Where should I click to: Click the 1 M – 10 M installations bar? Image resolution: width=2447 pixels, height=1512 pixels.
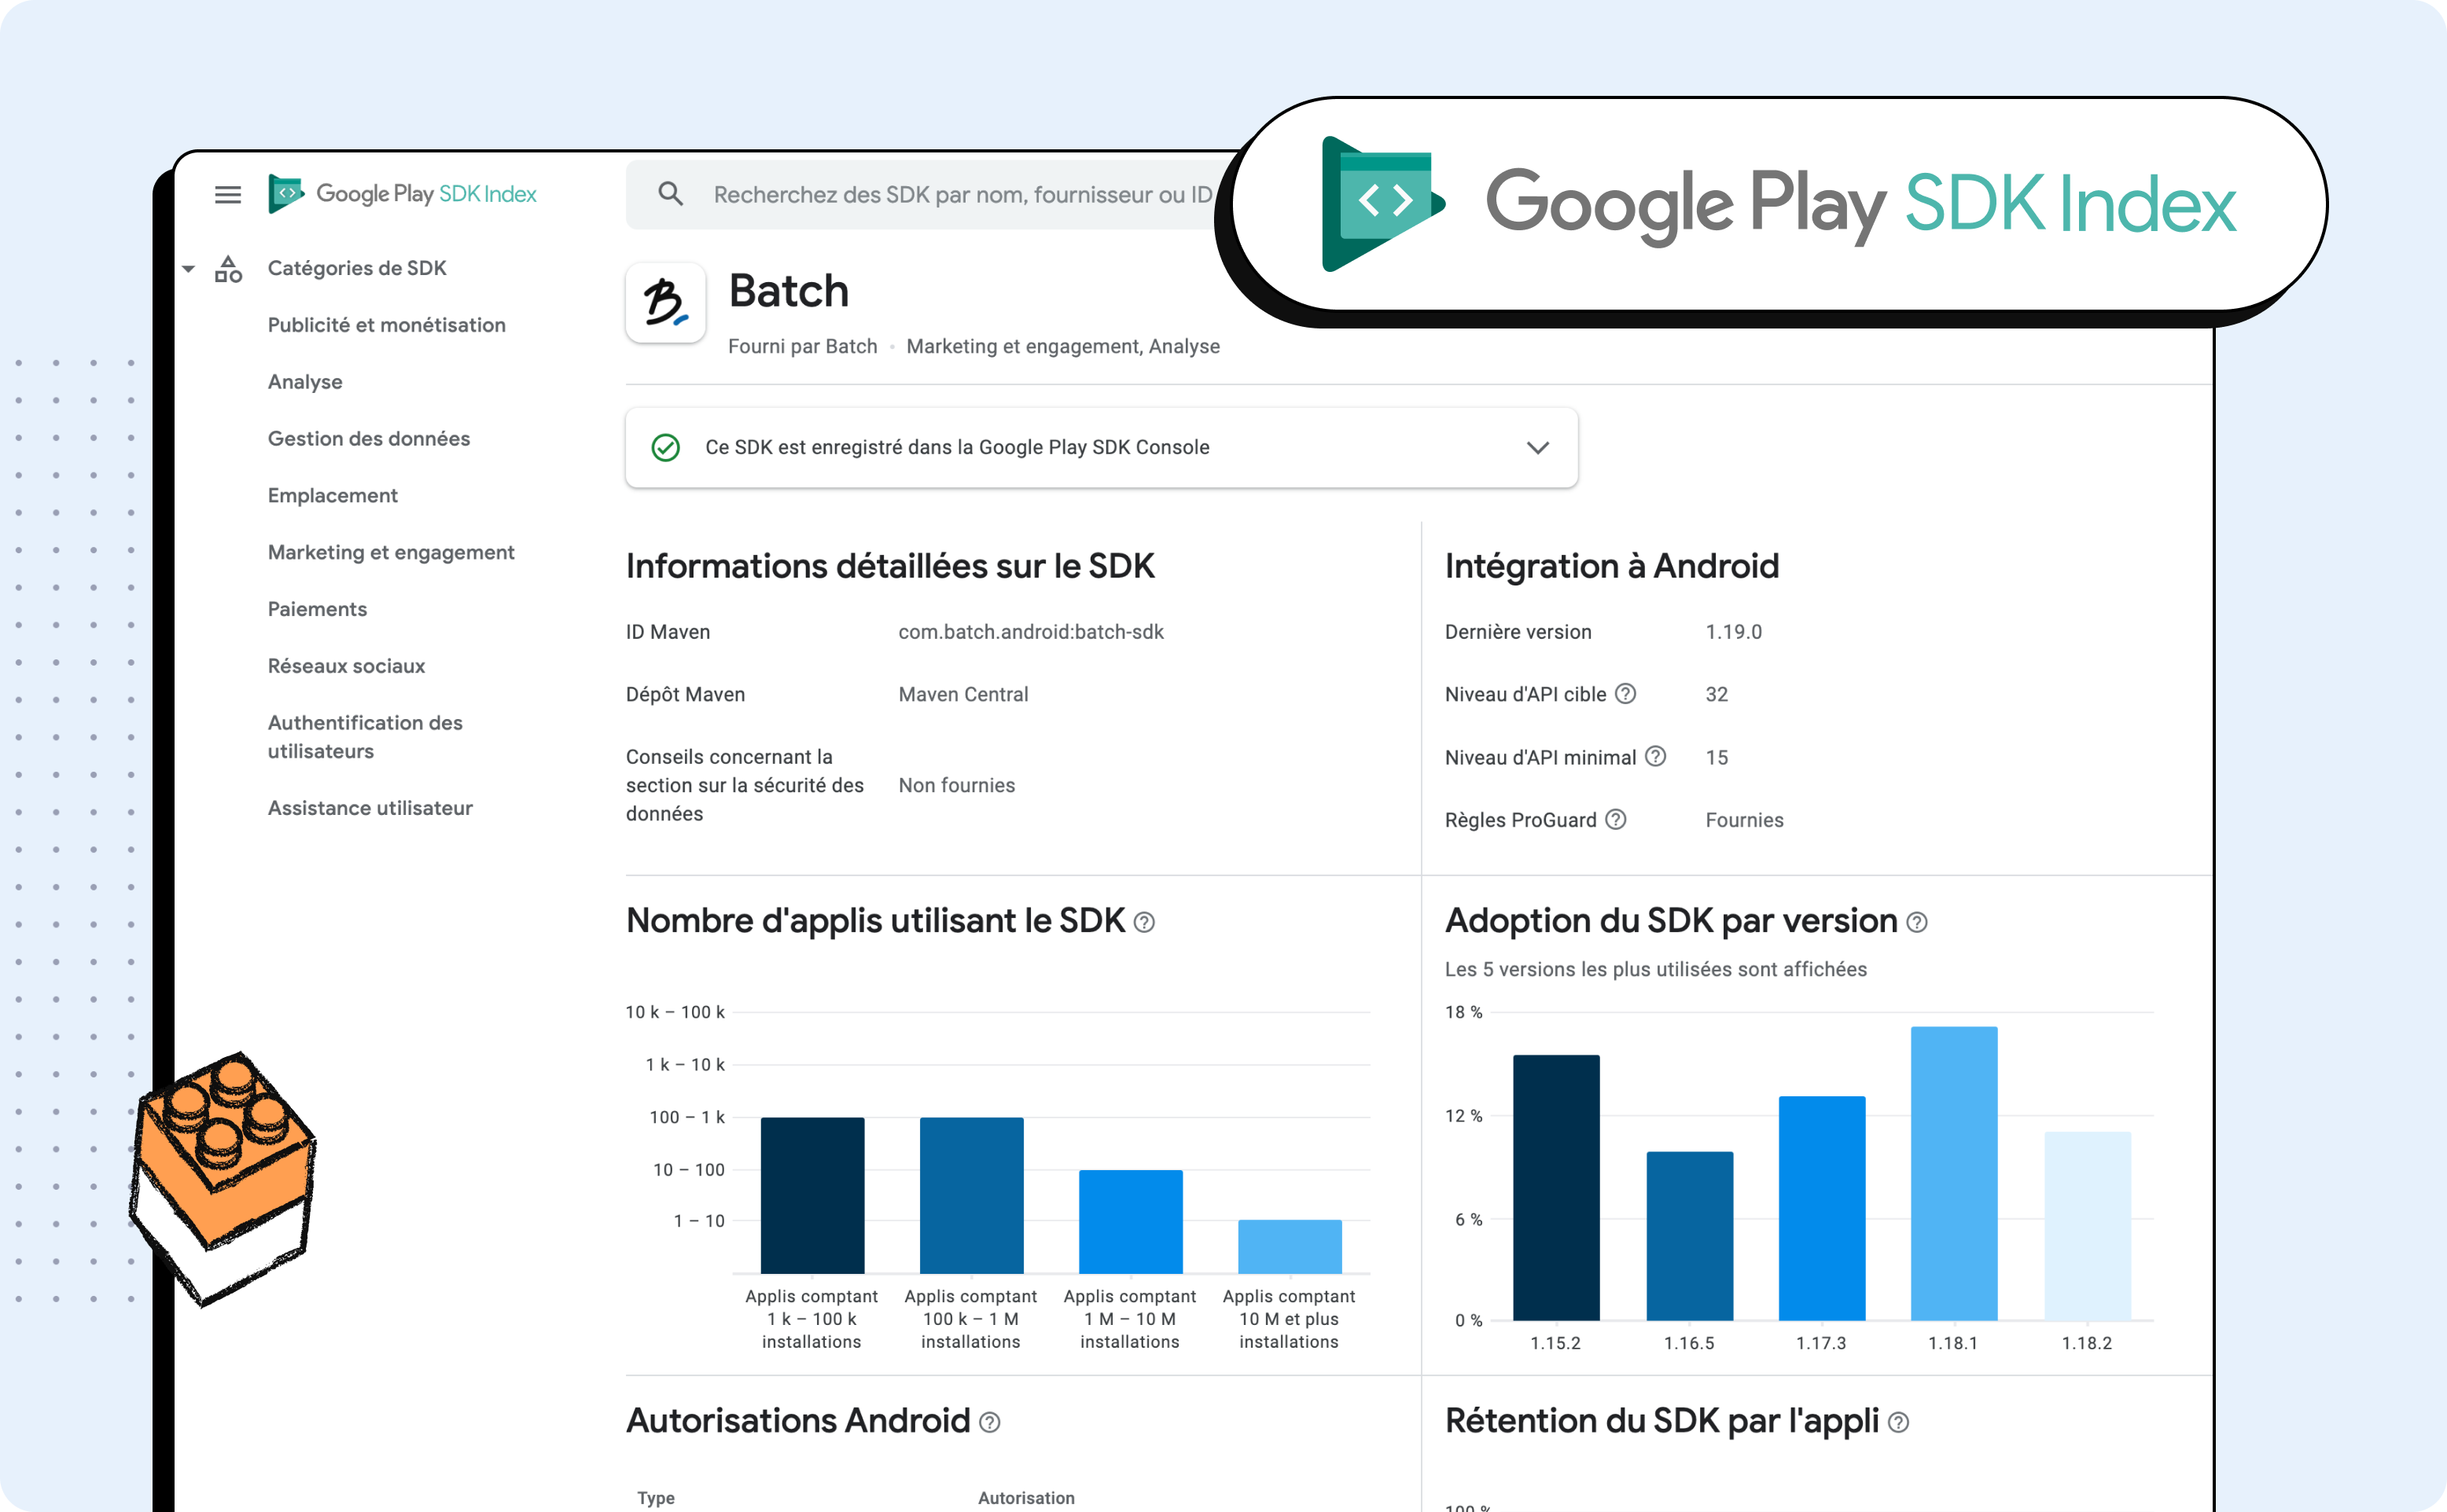(x=1131, y=1221)
